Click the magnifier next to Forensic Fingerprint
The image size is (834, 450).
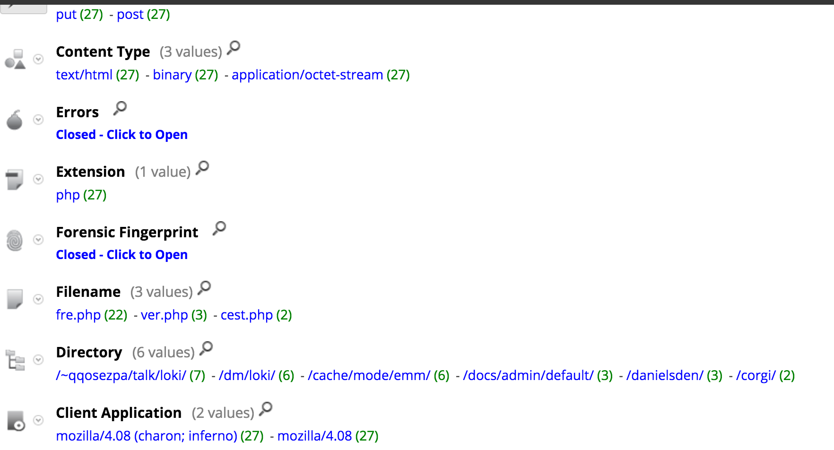pyautogui.click(x=219, y=228)
